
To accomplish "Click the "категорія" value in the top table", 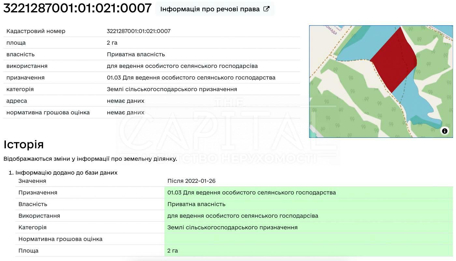I will pos(172,89).
